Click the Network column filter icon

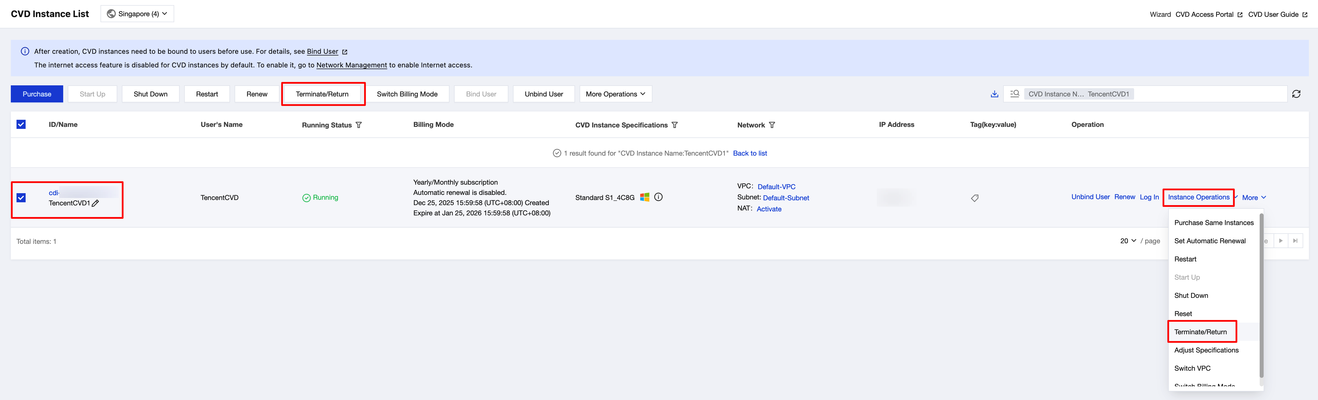pyautogui.click(x=772, y=125)
